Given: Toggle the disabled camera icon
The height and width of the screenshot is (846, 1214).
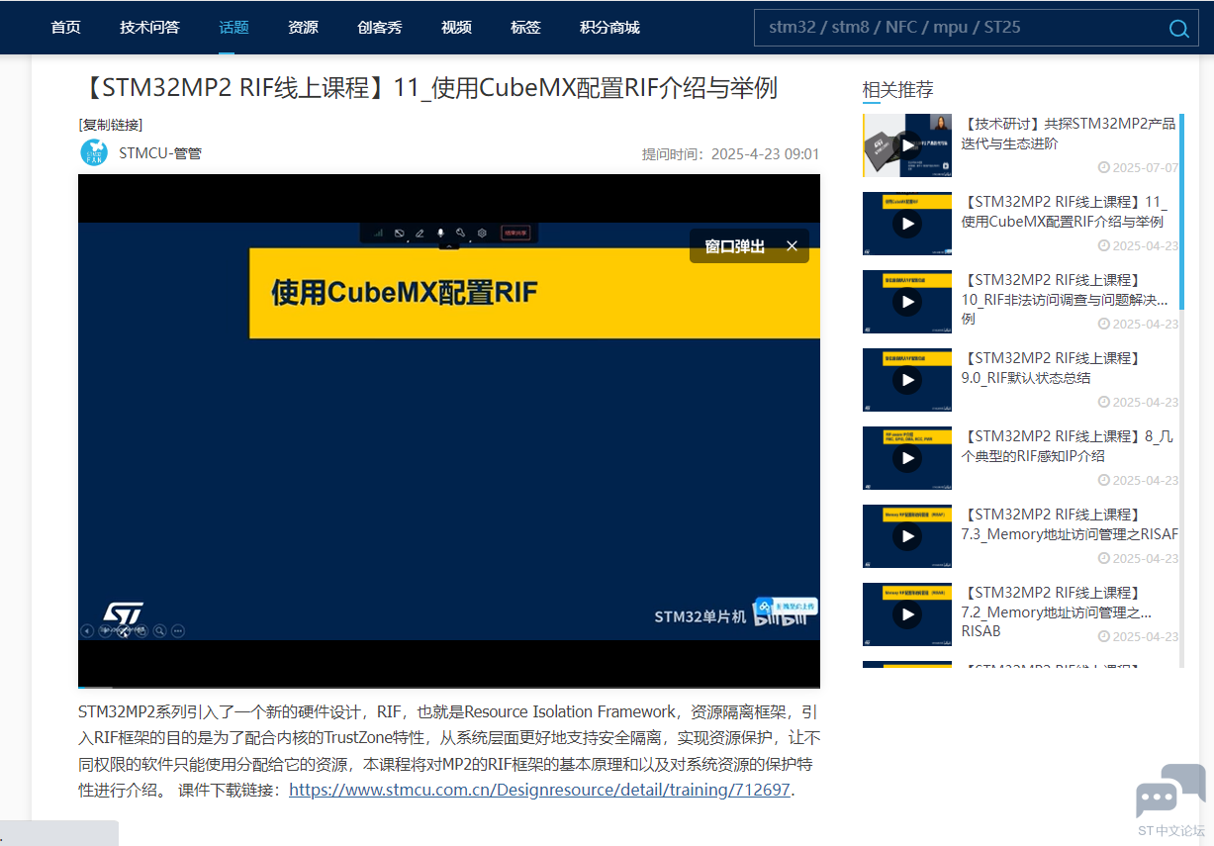Looking at the screenshot, I should (x=400, y=233).
